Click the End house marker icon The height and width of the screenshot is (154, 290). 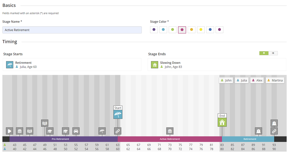(222, 122)
